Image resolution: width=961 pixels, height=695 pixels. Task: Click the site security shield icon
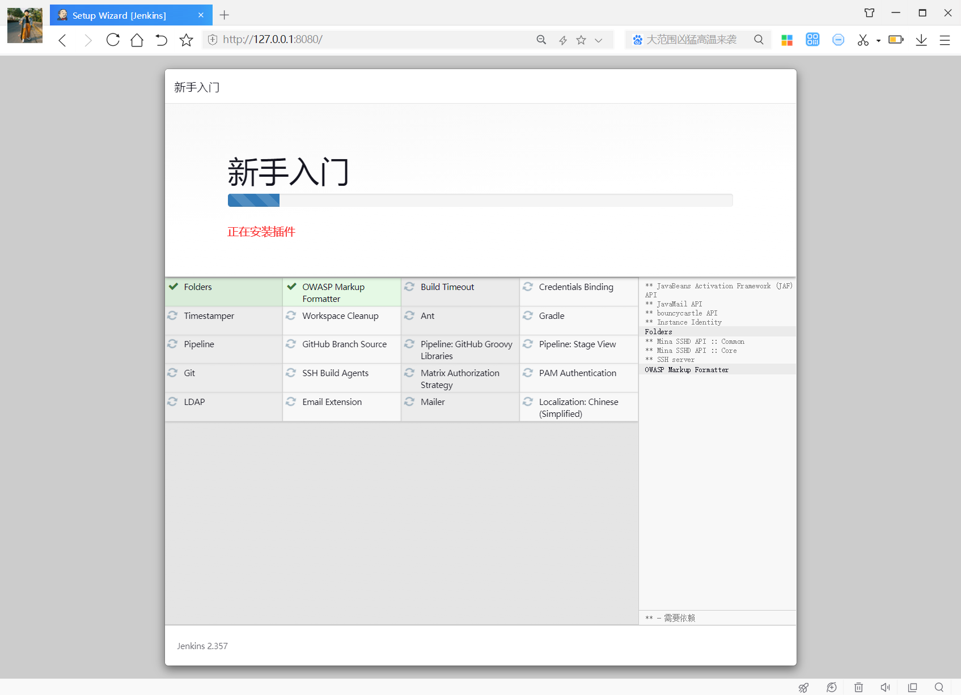[x=213, y=40]
